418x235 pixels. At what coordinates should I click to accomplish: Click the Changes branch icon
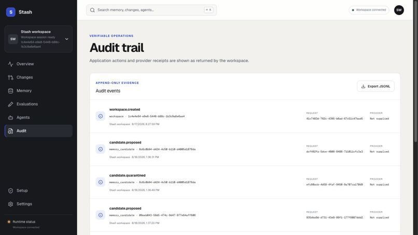10,78
